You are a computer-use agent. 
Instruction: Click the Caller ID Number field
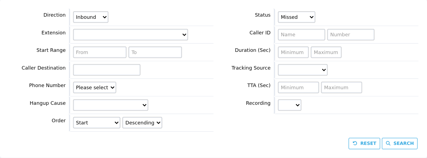point(351,35)
